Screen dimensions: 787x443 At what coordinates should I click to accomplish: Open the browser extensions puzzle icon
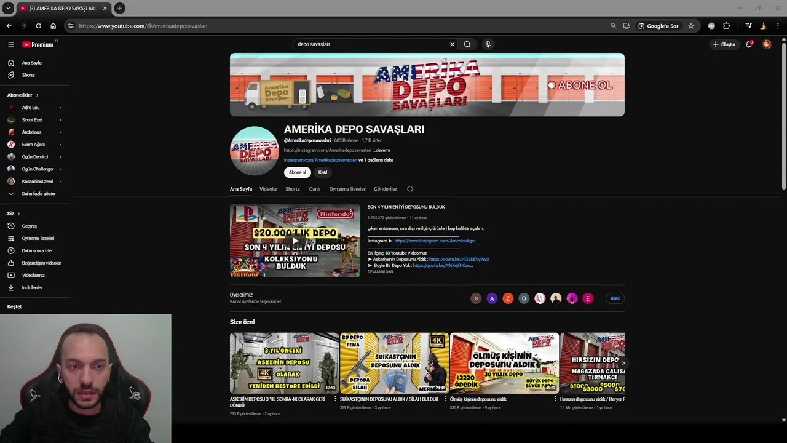click(x=727, y=26)
